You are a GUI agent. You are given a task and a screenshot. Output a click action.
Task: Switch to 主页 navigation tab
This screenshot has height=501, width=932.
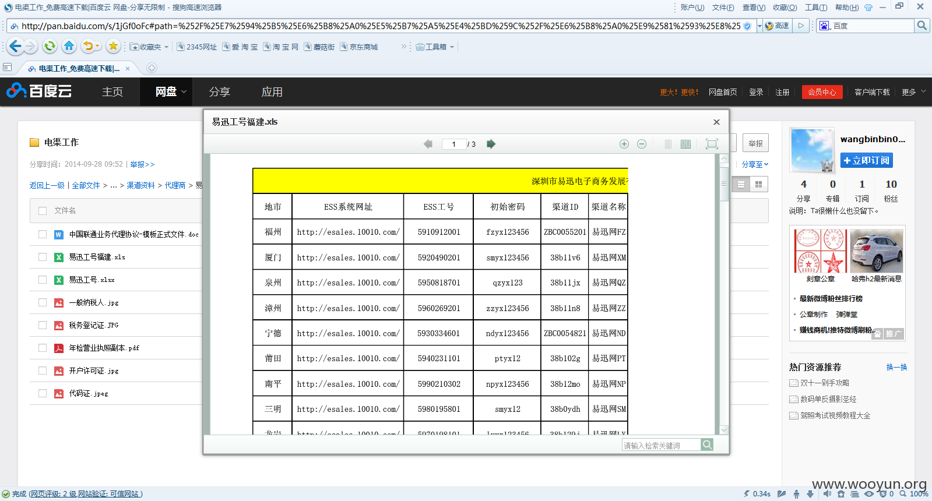[112, 92]
